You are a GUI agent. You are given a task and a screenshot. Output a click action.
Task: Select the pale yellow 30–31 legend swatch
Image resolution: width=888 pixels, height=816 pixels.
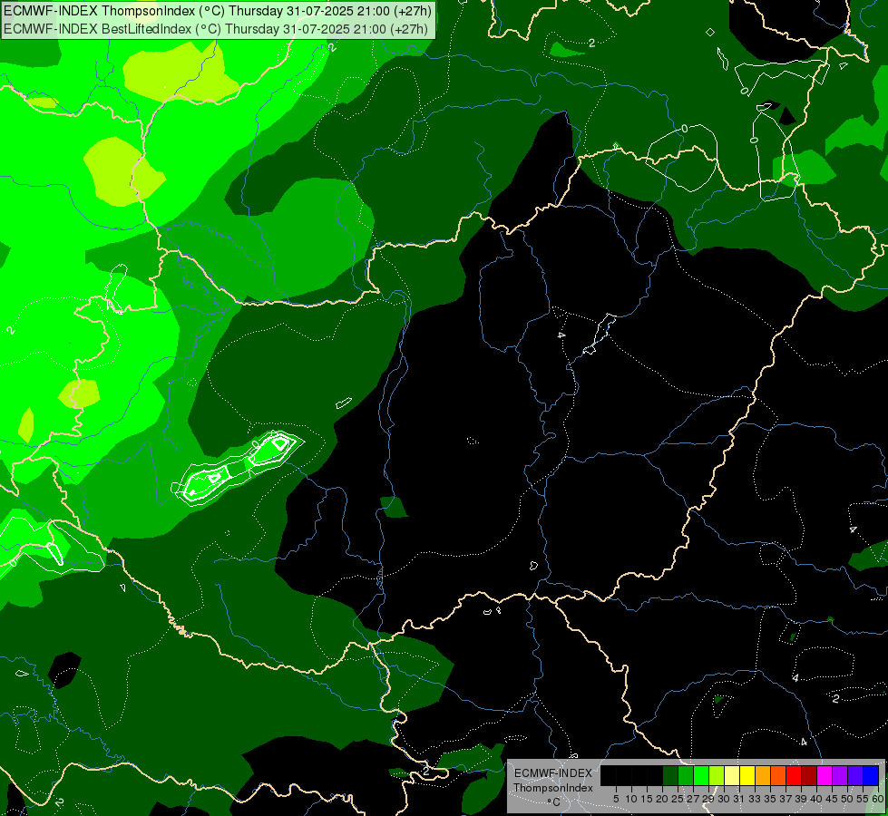pos(732,775)
